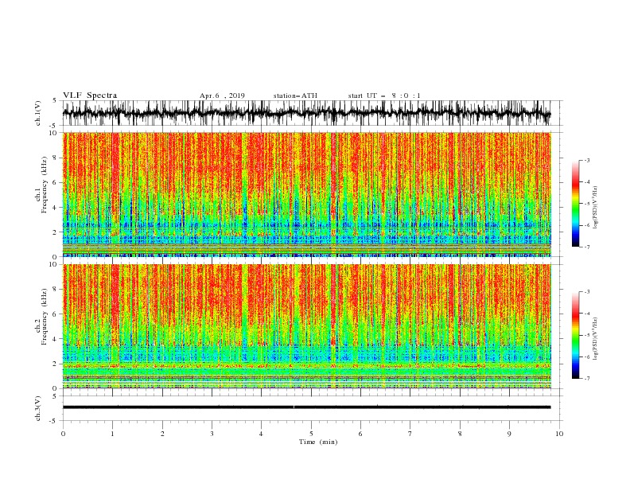Click time axis tick label "1"
Image resolution: width=630 pixels, height=487 pixels.
pos(112,434)
